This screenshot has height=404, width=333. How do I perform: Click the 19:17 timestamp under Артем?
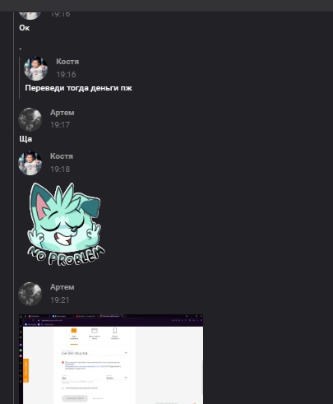tap(60, 125)
